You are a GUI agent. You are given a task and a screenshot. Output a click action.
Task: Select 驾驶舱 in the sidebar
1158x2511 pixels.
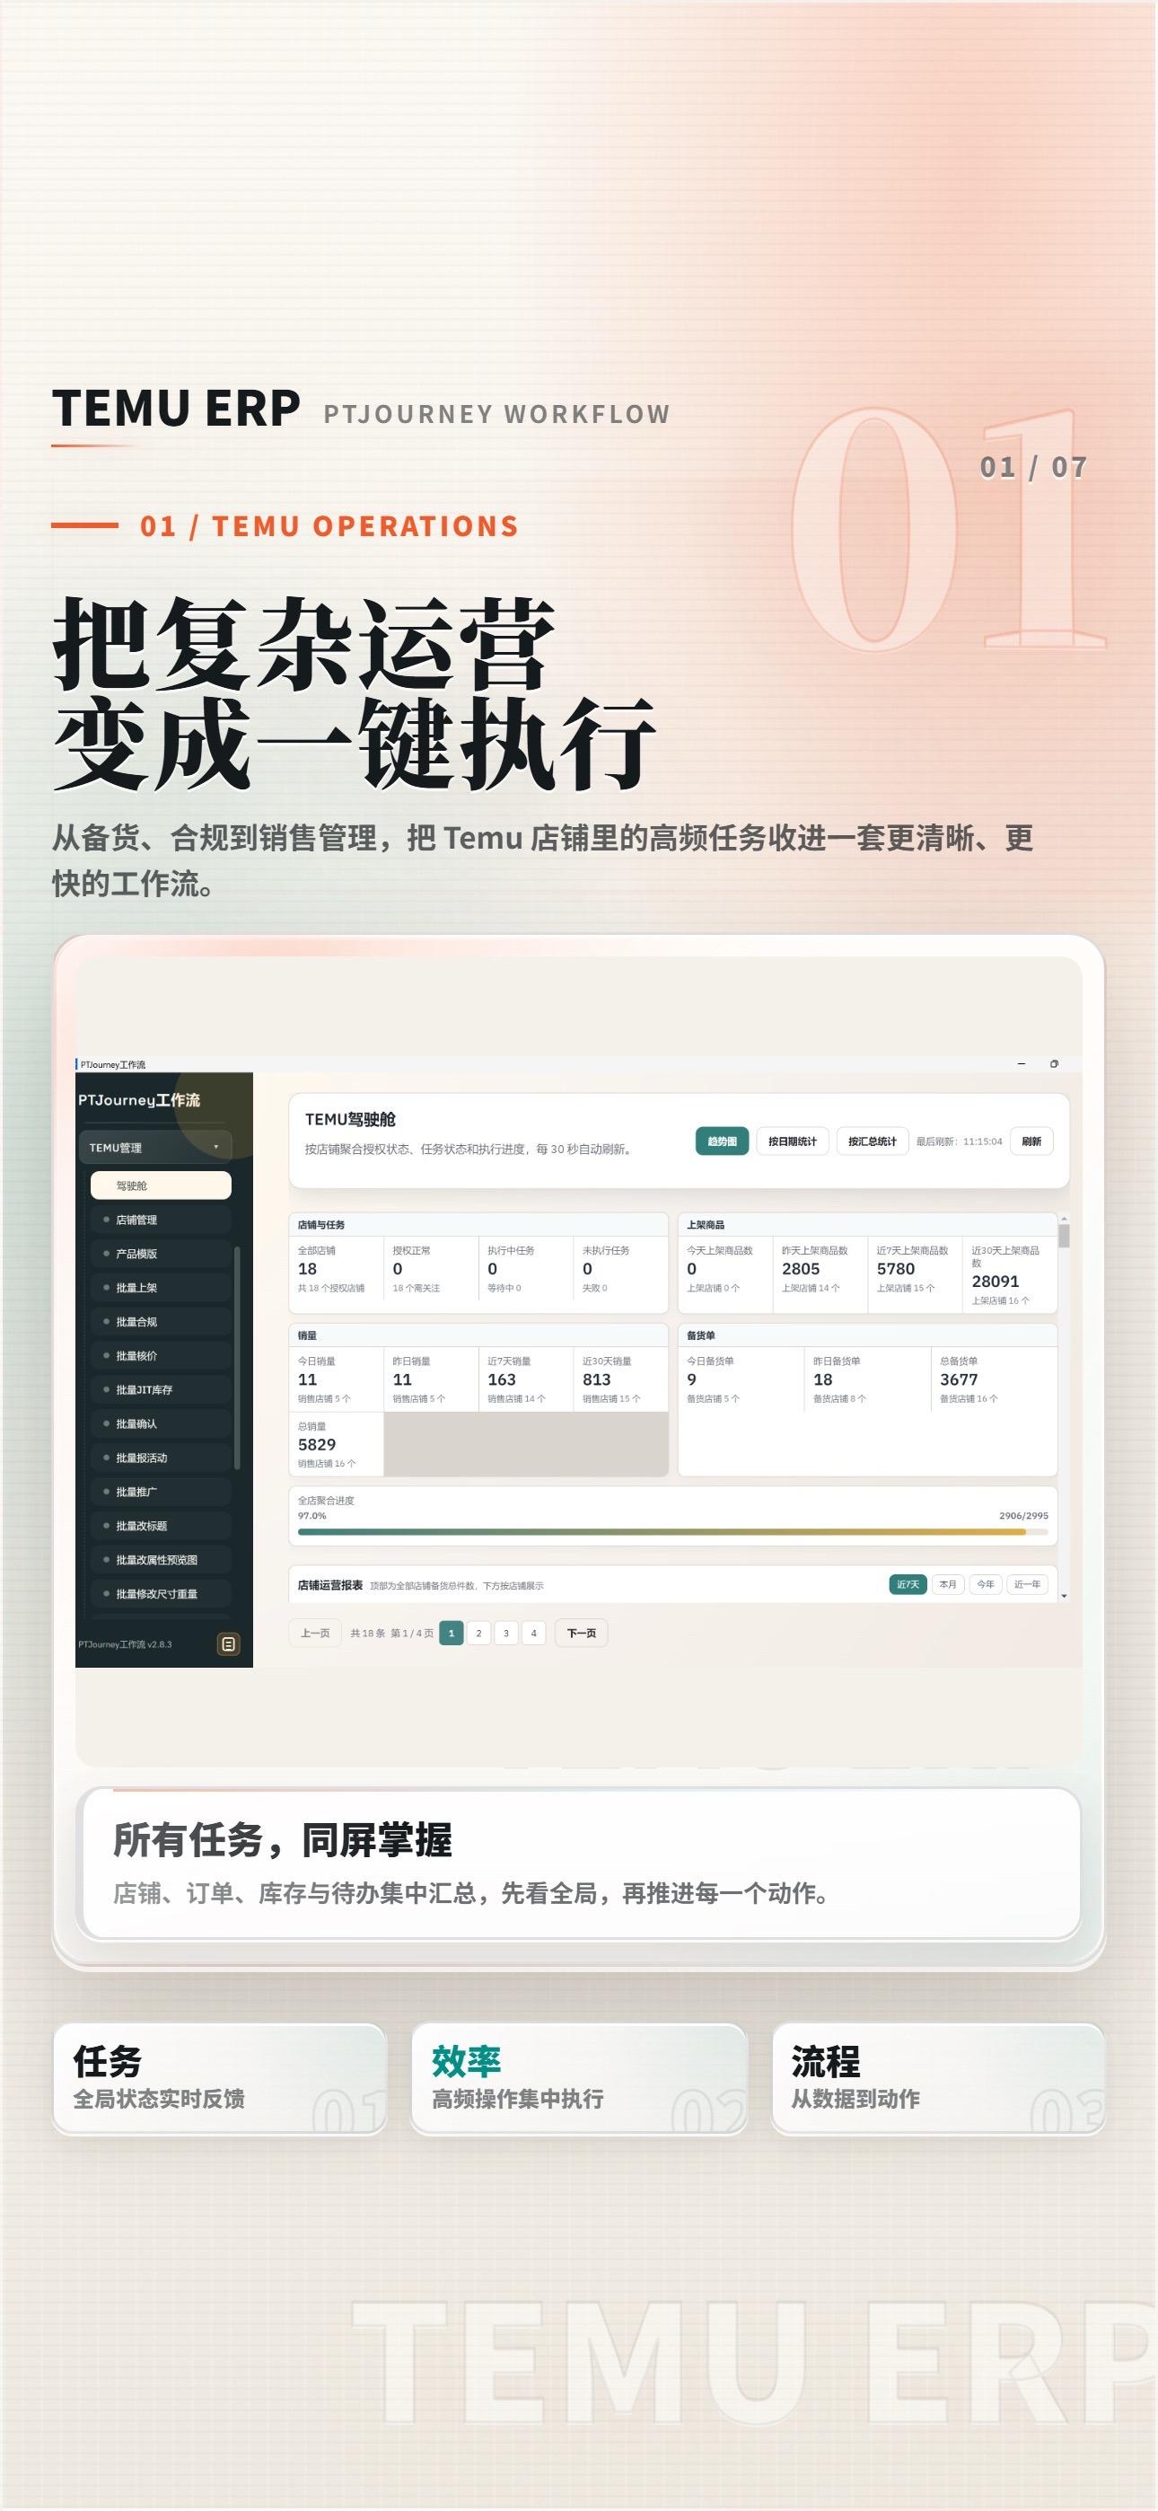[161, 1185]
